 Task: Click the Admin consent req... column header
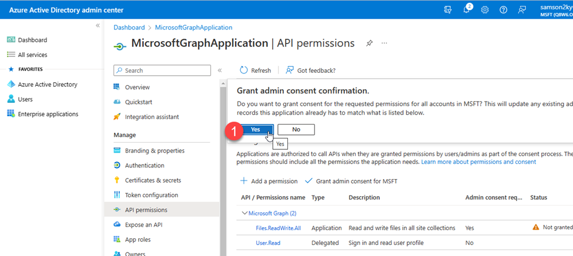point(494,197)
